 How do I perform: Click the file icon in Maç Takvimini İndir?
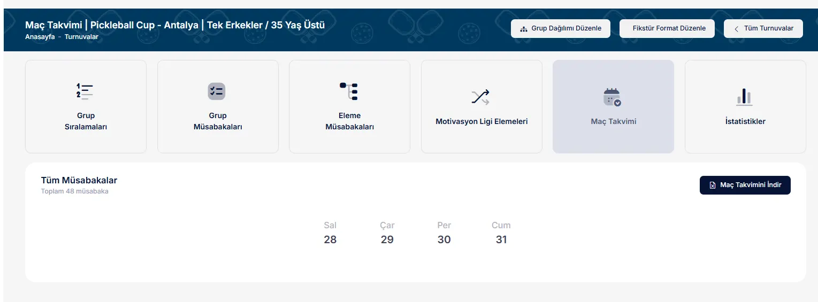pyautogui.click(x=713, y=185)
